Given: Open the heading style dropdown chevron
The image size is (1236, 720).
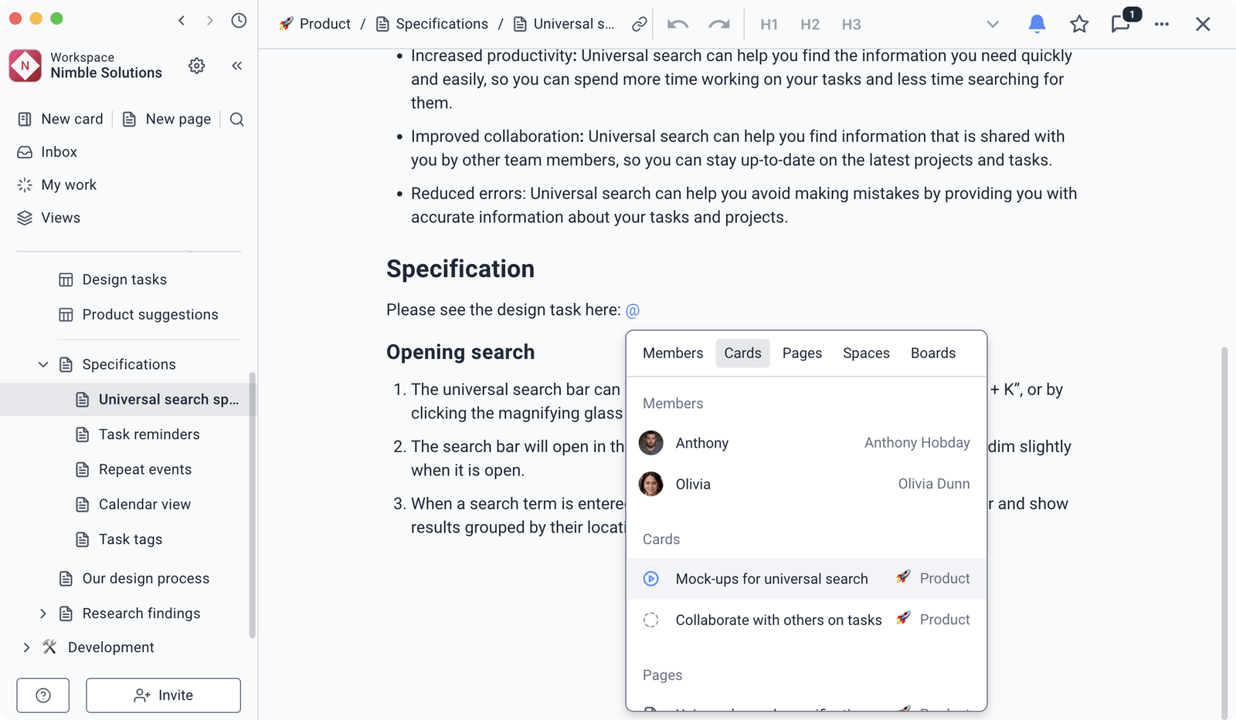Looking at the screenshot, I should 992,24.
